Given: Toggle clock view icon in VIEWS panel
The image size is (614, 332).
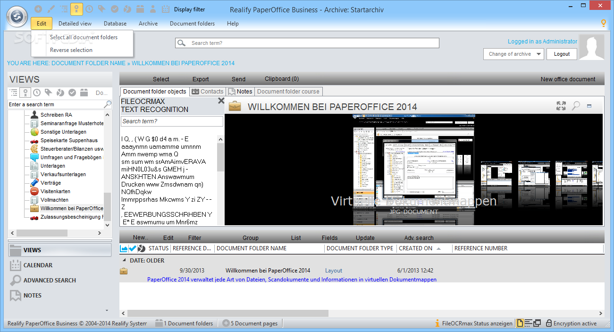Looking at the screenshot, I should pyautogui.click(x=37, y=93).
